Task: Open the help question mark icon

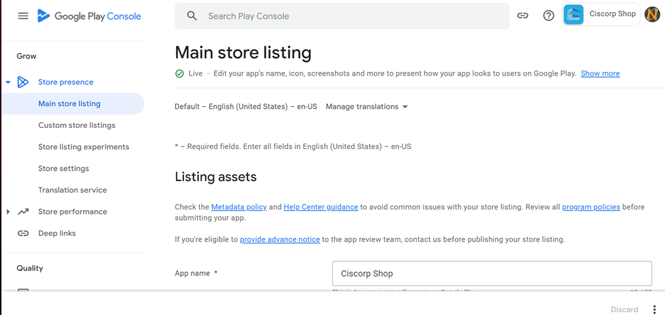Action: point(549,16)
